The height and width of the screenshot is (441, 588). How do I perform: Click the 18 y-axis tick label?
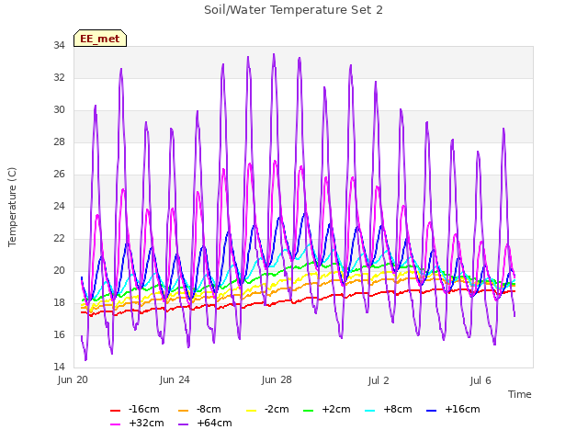click(x=59, y=302)
